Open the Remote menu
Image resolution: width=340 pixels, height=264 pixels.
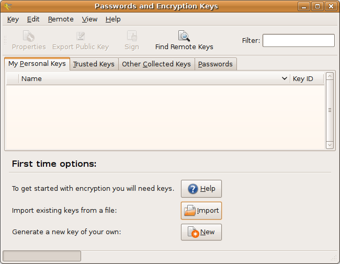61,19
